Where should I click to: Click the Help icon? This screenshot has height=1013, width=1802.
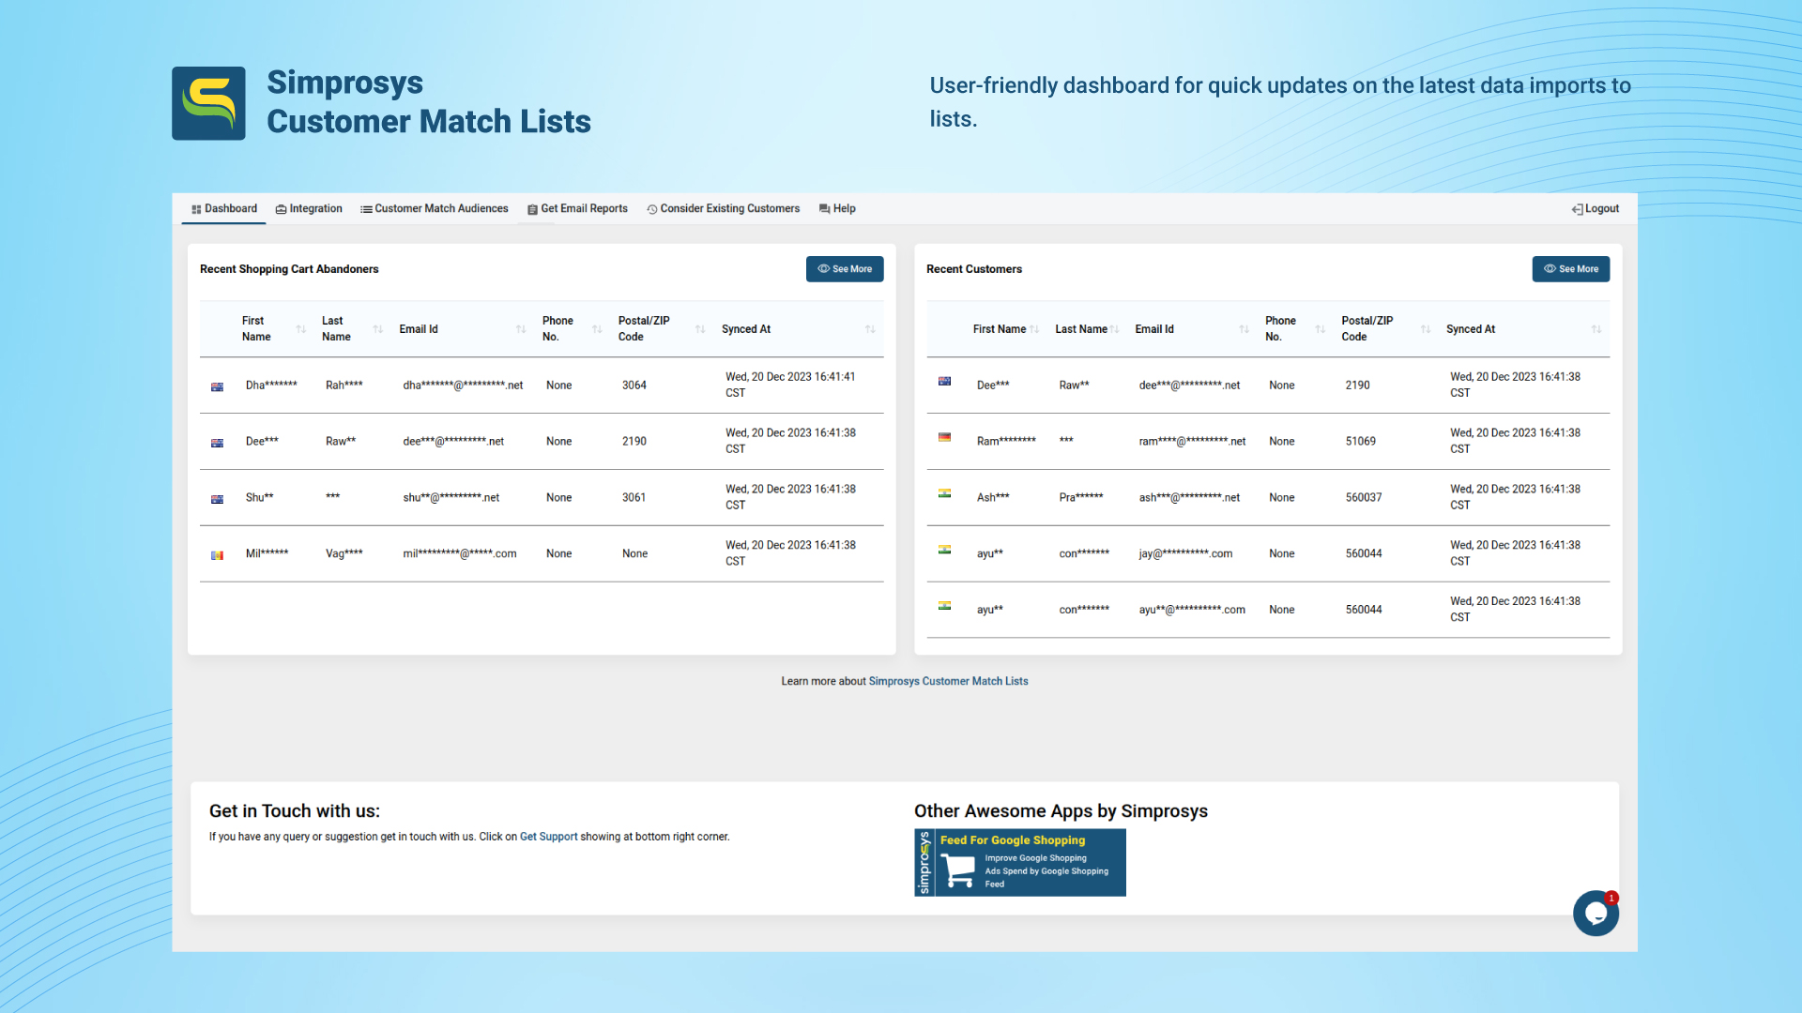pyautogui.click(x=824, y=209)
